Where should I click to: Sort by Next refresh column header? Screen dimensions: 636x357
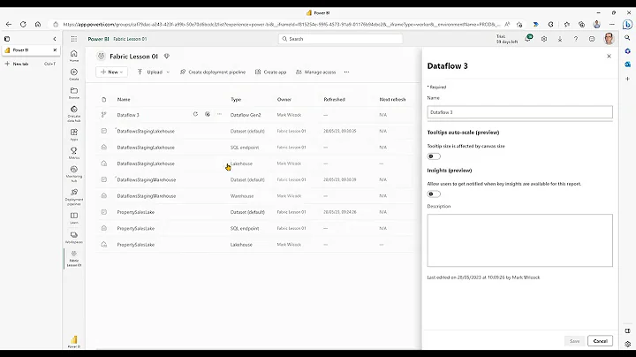[392, 99]
